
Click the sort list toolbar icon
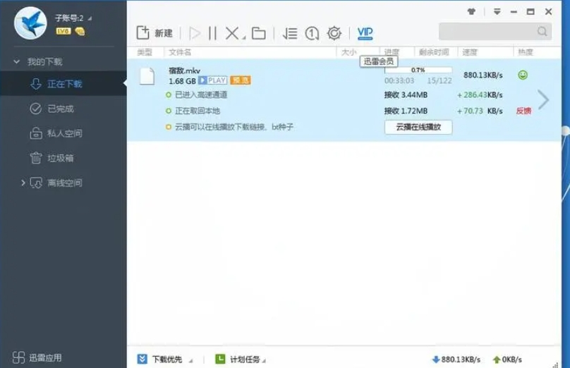(290, 33)
